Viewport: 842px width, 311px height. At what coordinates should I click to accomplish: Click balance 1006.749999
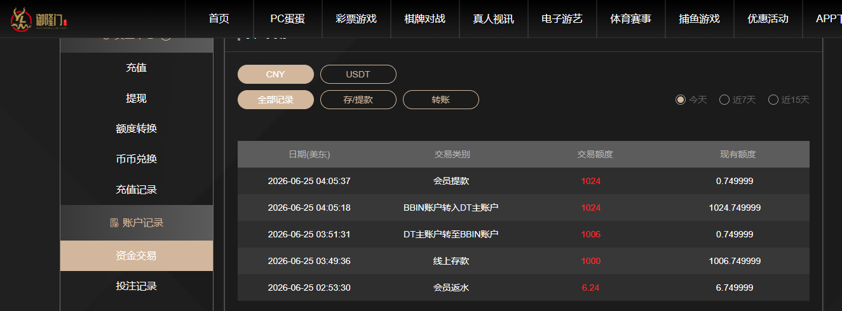(x=735, y=261)
